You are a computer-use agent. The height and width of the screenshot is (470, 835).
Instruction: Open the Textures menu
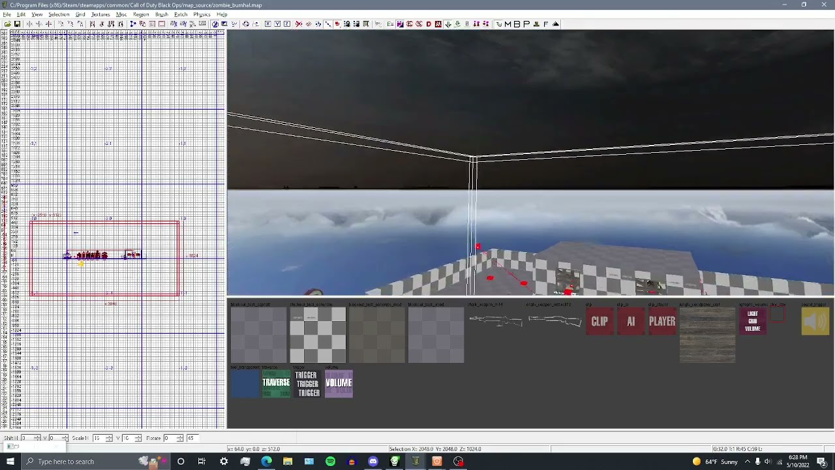tap(100, 14)
